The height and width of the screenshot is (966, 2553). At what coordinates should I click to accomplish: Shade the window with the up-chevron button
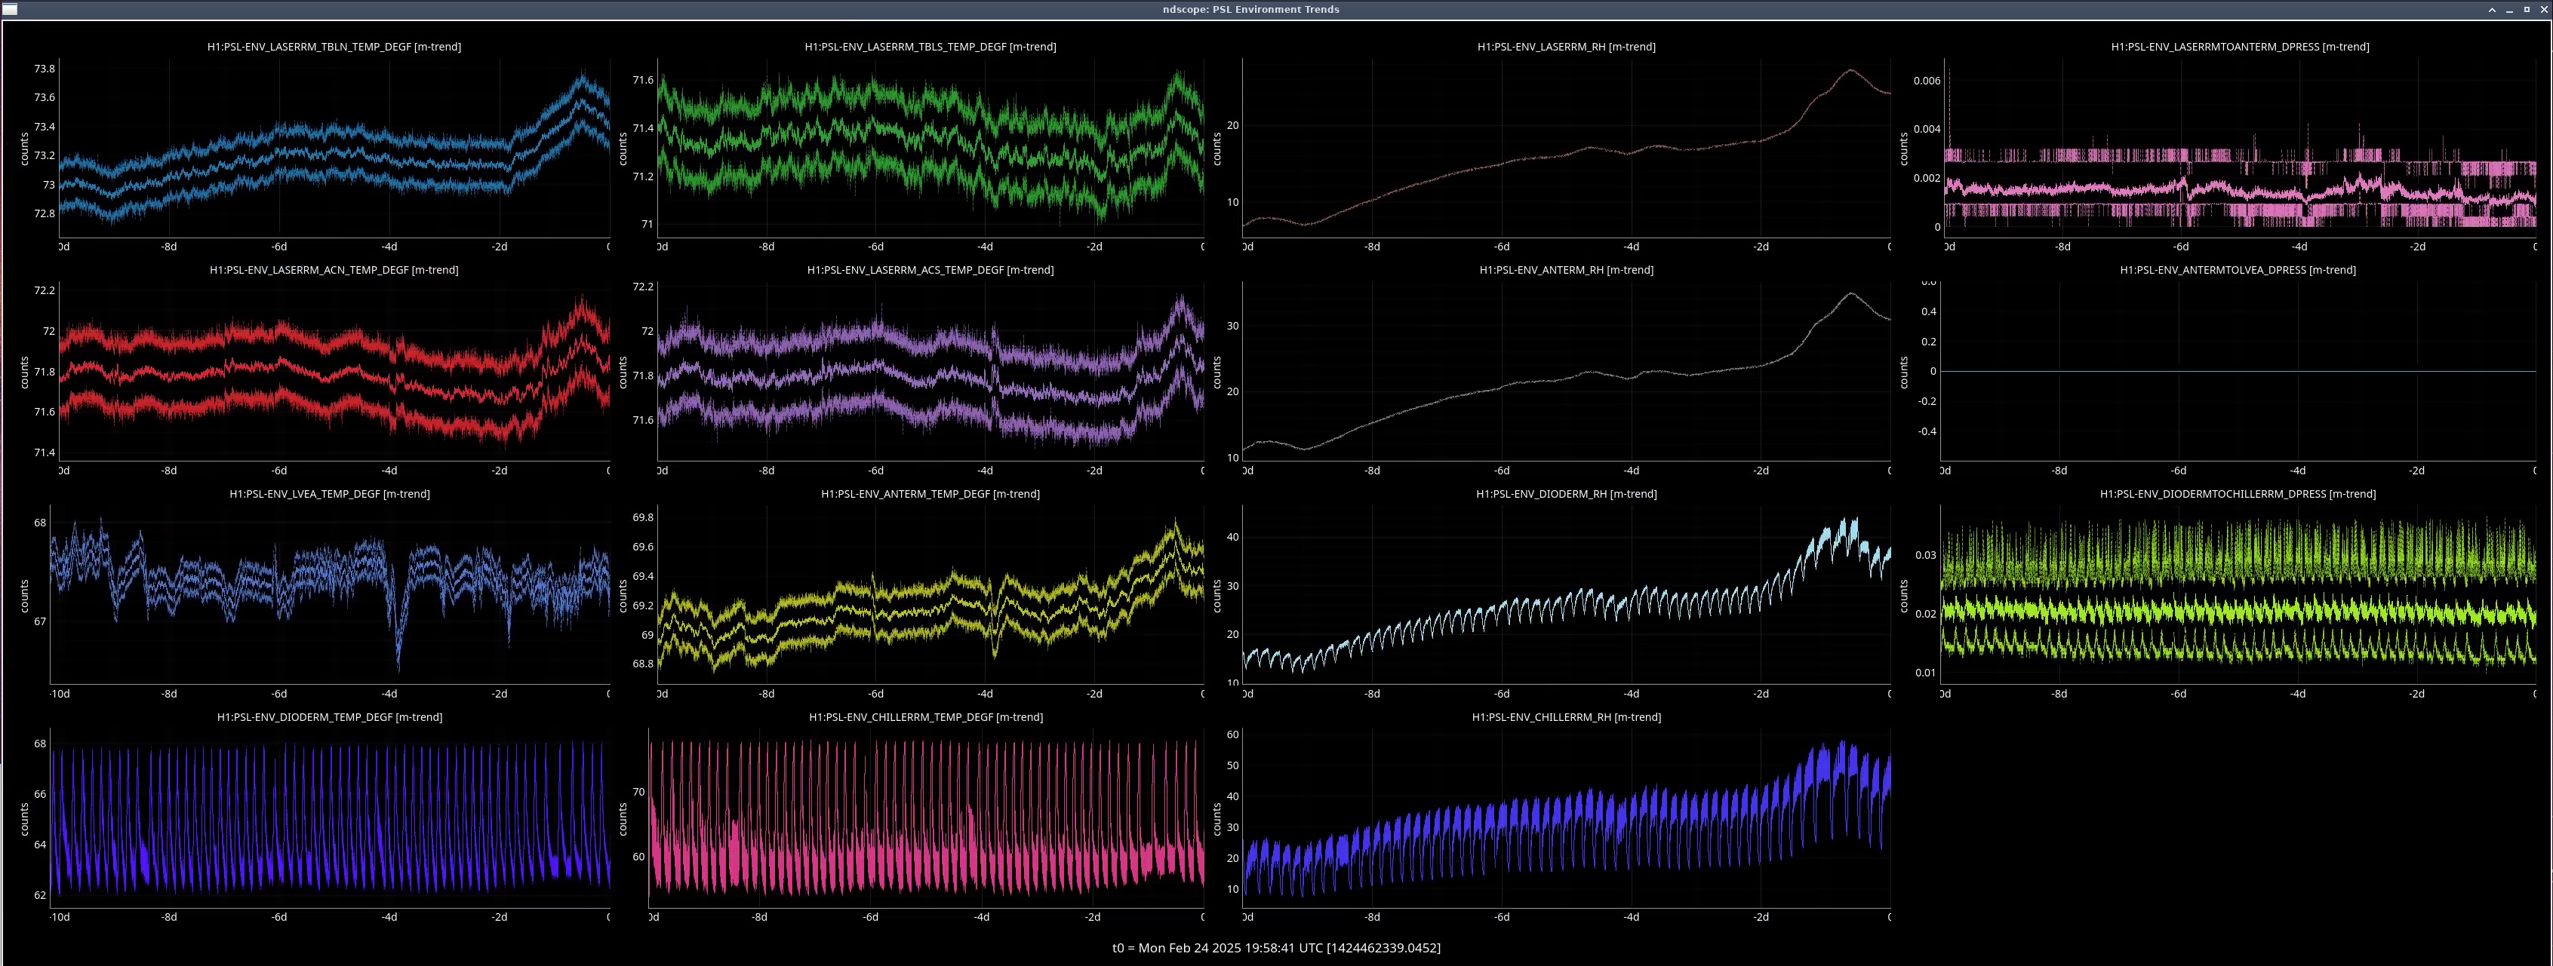(x=2492, y=9)
